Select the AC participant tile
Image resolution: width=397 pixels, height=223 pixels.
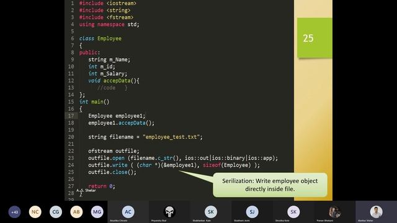(128, 212)
